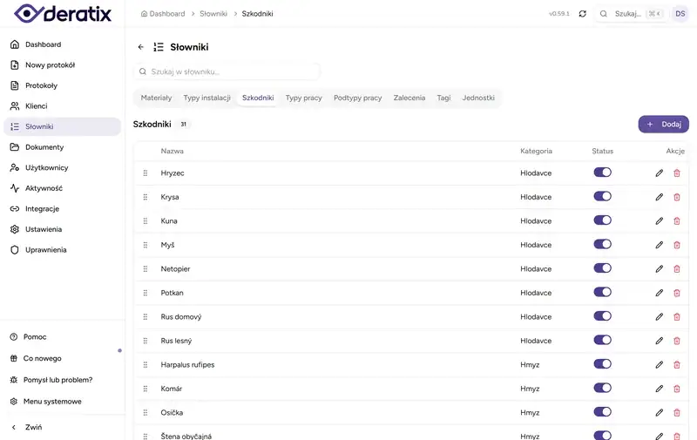Click the pencil edit icon for Hryzec
This screenshot has width=697, height=440.
pos(660,173)
